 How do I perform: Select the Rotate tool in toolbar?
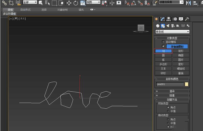coord(76,3)
